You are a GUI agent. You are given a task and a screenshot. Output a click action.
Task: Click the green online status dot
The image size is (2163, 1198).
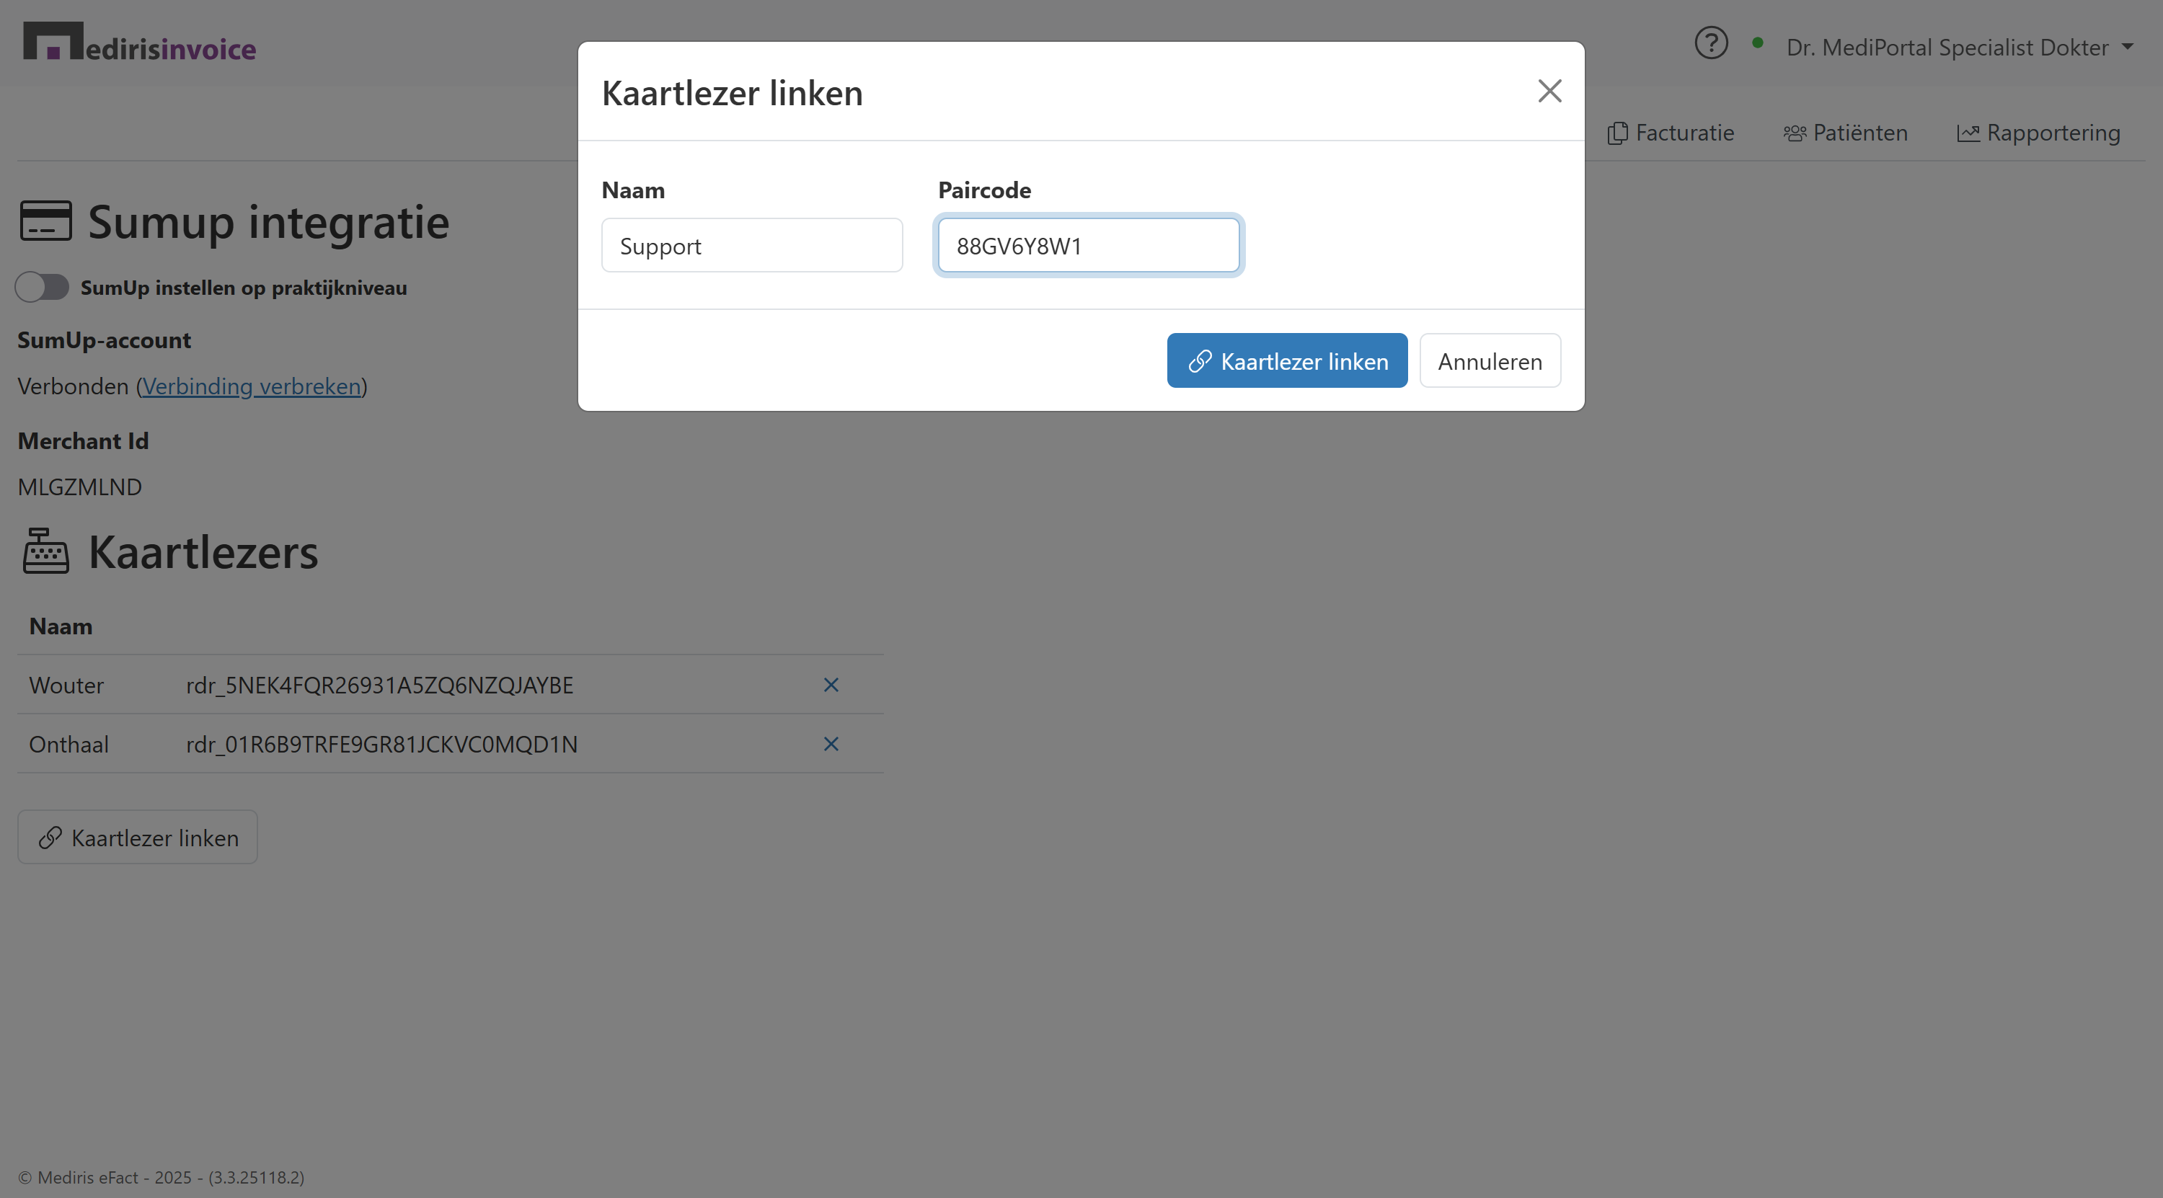[1758, 43]
